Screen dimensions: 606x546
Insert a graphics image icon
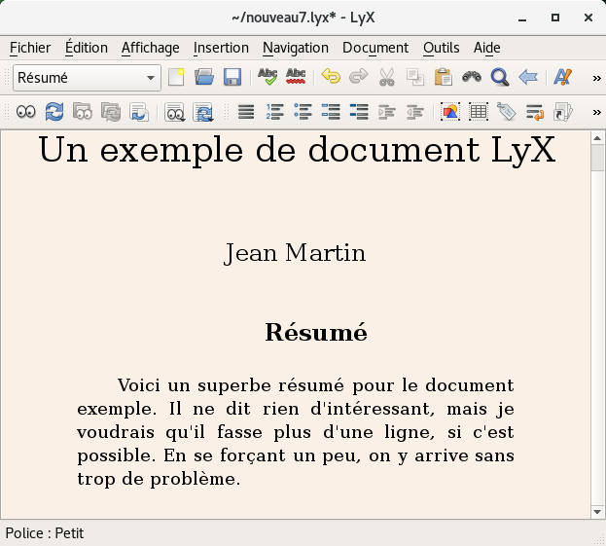tap(450, 112)
